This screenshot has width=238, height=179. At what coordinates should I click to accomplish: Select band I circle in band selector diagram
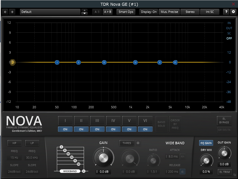pos(61,147)
